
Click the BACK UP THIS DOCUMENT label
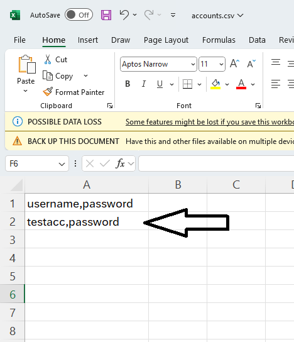tap(73, 141)
